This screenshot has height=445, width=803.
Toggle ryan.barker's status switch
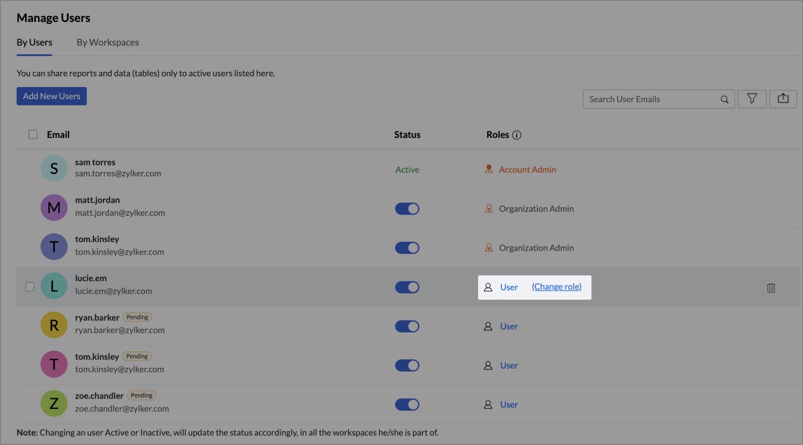(407, 326)
